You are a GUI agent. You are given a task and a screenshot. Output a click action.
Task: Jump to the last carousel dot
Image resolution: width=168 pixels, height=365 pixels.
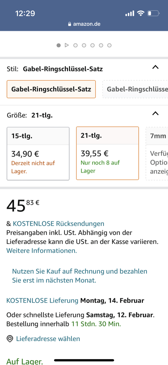[109, 45]
